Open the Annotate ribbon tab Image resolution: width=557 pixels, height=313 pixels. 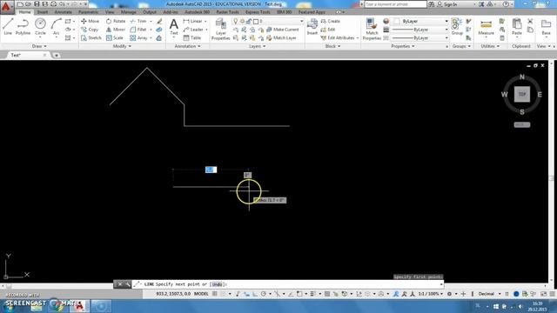[63, 12]
